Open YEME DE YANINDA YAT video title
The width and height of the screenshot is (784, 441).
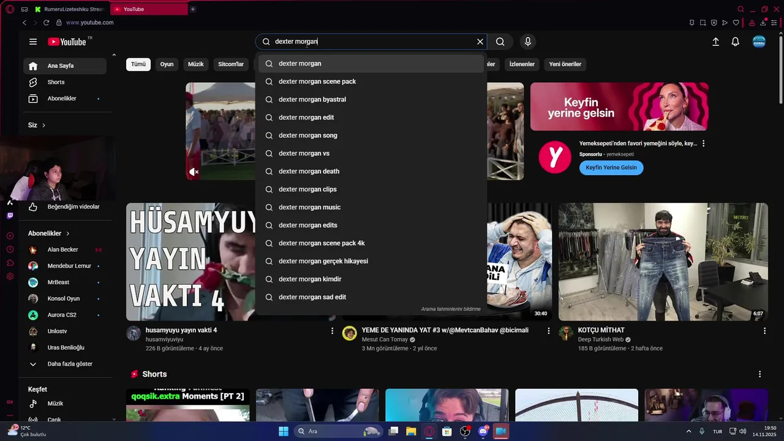pos(445,330)
